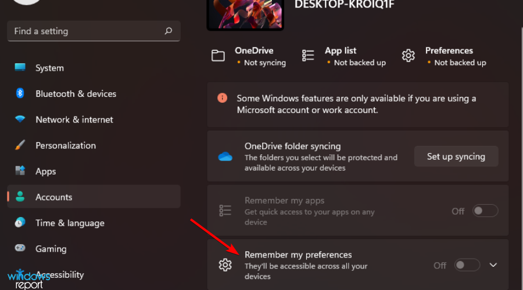Expand the Remember my preferences chevron
Viewport: 523px width, 290px height.
point(493,265)
